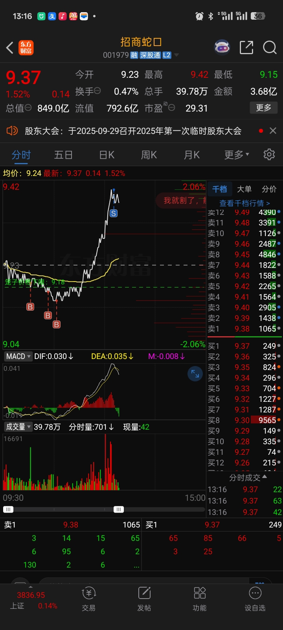Tap the 最高 9.42 value

[x=199, y=75]
